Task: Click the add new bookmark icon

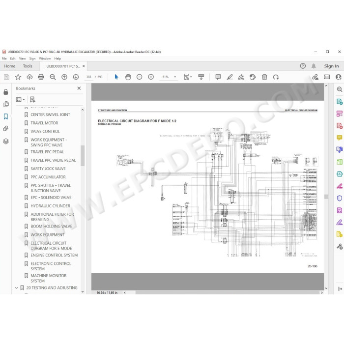Action: click(x=32, y=100)
